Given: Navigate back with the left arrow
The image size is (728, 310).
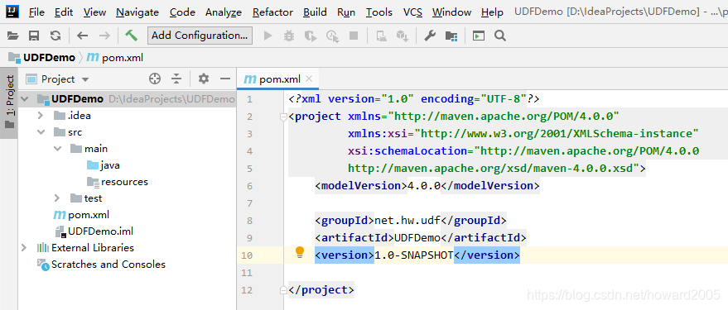Looking at the screenshot, I should coord(82,36).
